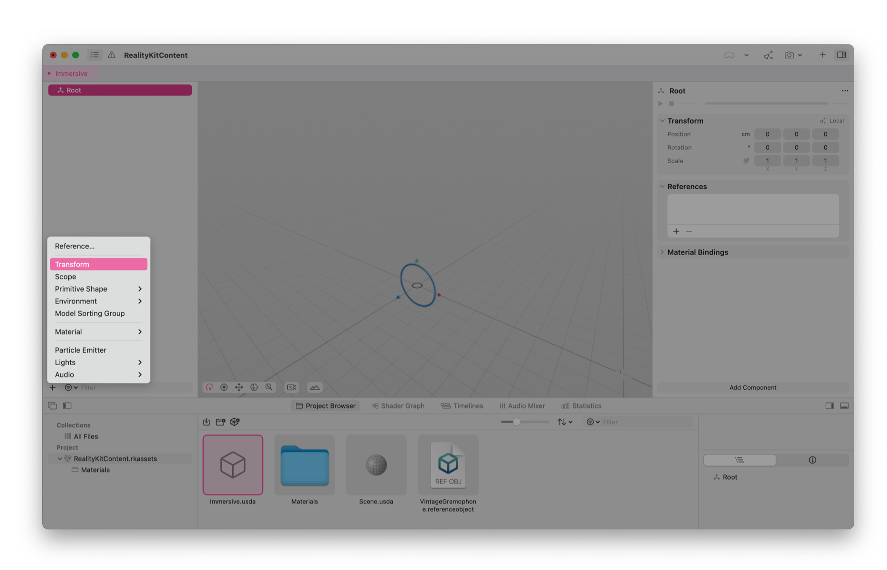
Task: Click the new folder icon in Project Browser
Action: 220,422
